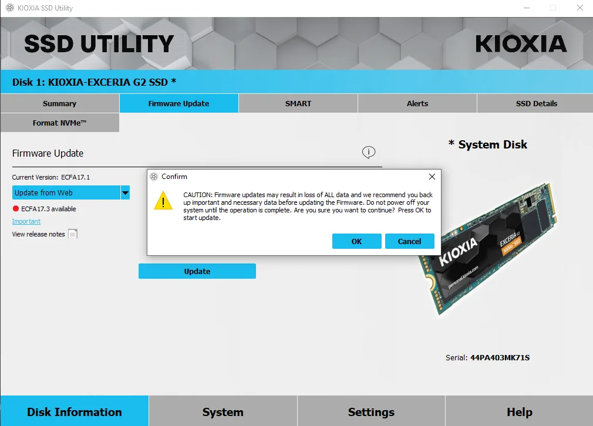Screen dimensions: 593x426
Task: Click the firmware update info bubble icon
Action: point(369,153)
